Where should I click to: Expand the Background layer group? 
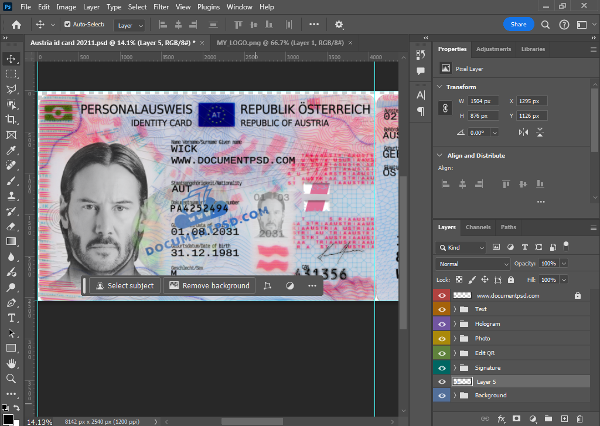(455, 396)
